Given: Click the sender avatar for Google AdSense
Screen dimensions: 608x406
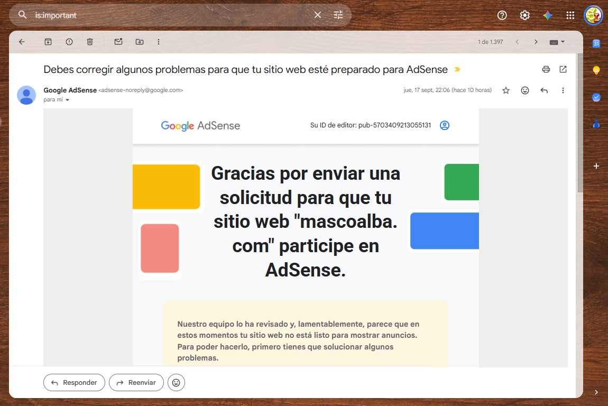Looking at the screenshot, I should click(26, 95).
